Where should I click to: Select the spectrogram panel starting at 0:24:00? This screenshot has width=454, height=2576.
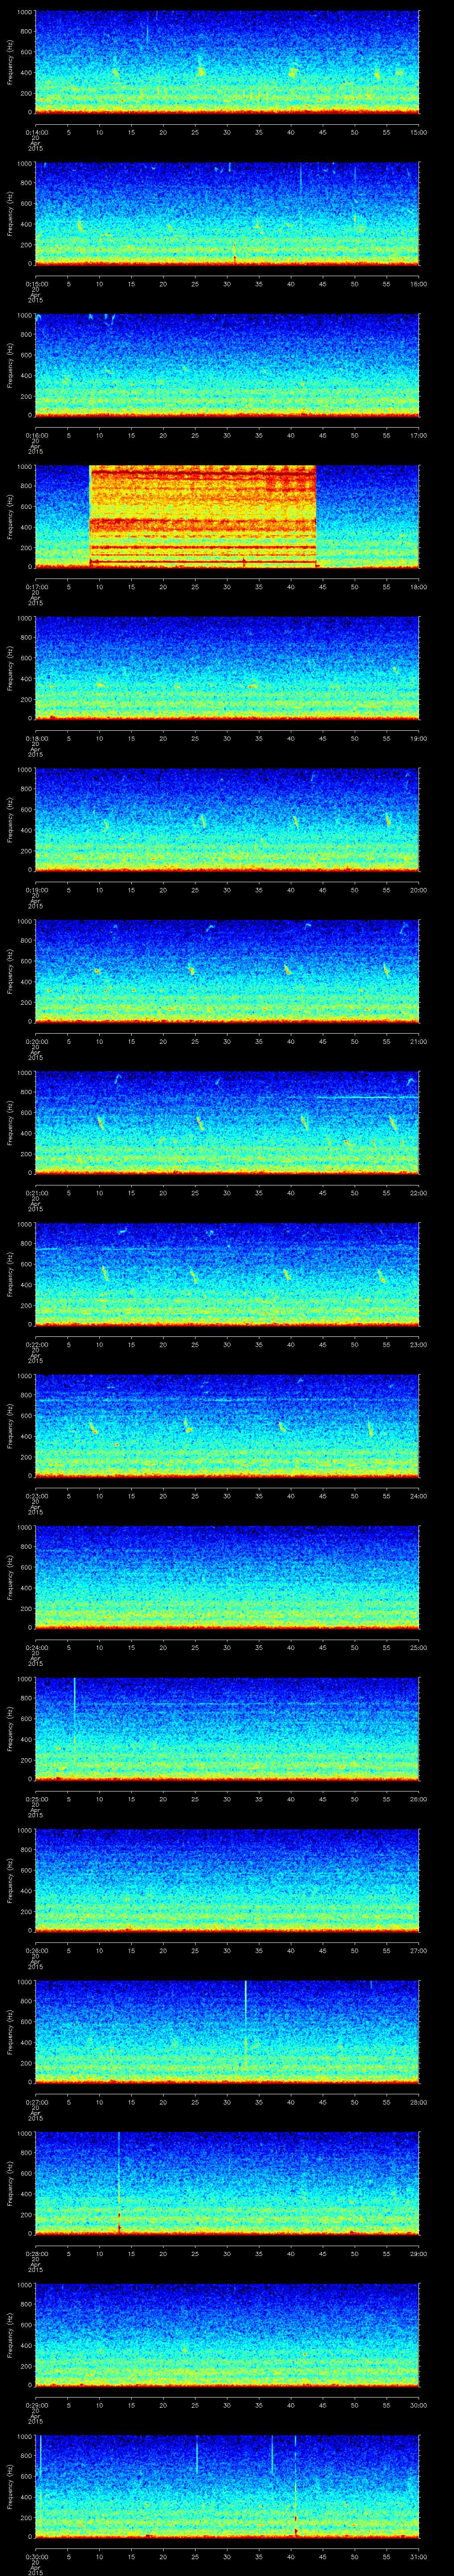[227, 1578]
